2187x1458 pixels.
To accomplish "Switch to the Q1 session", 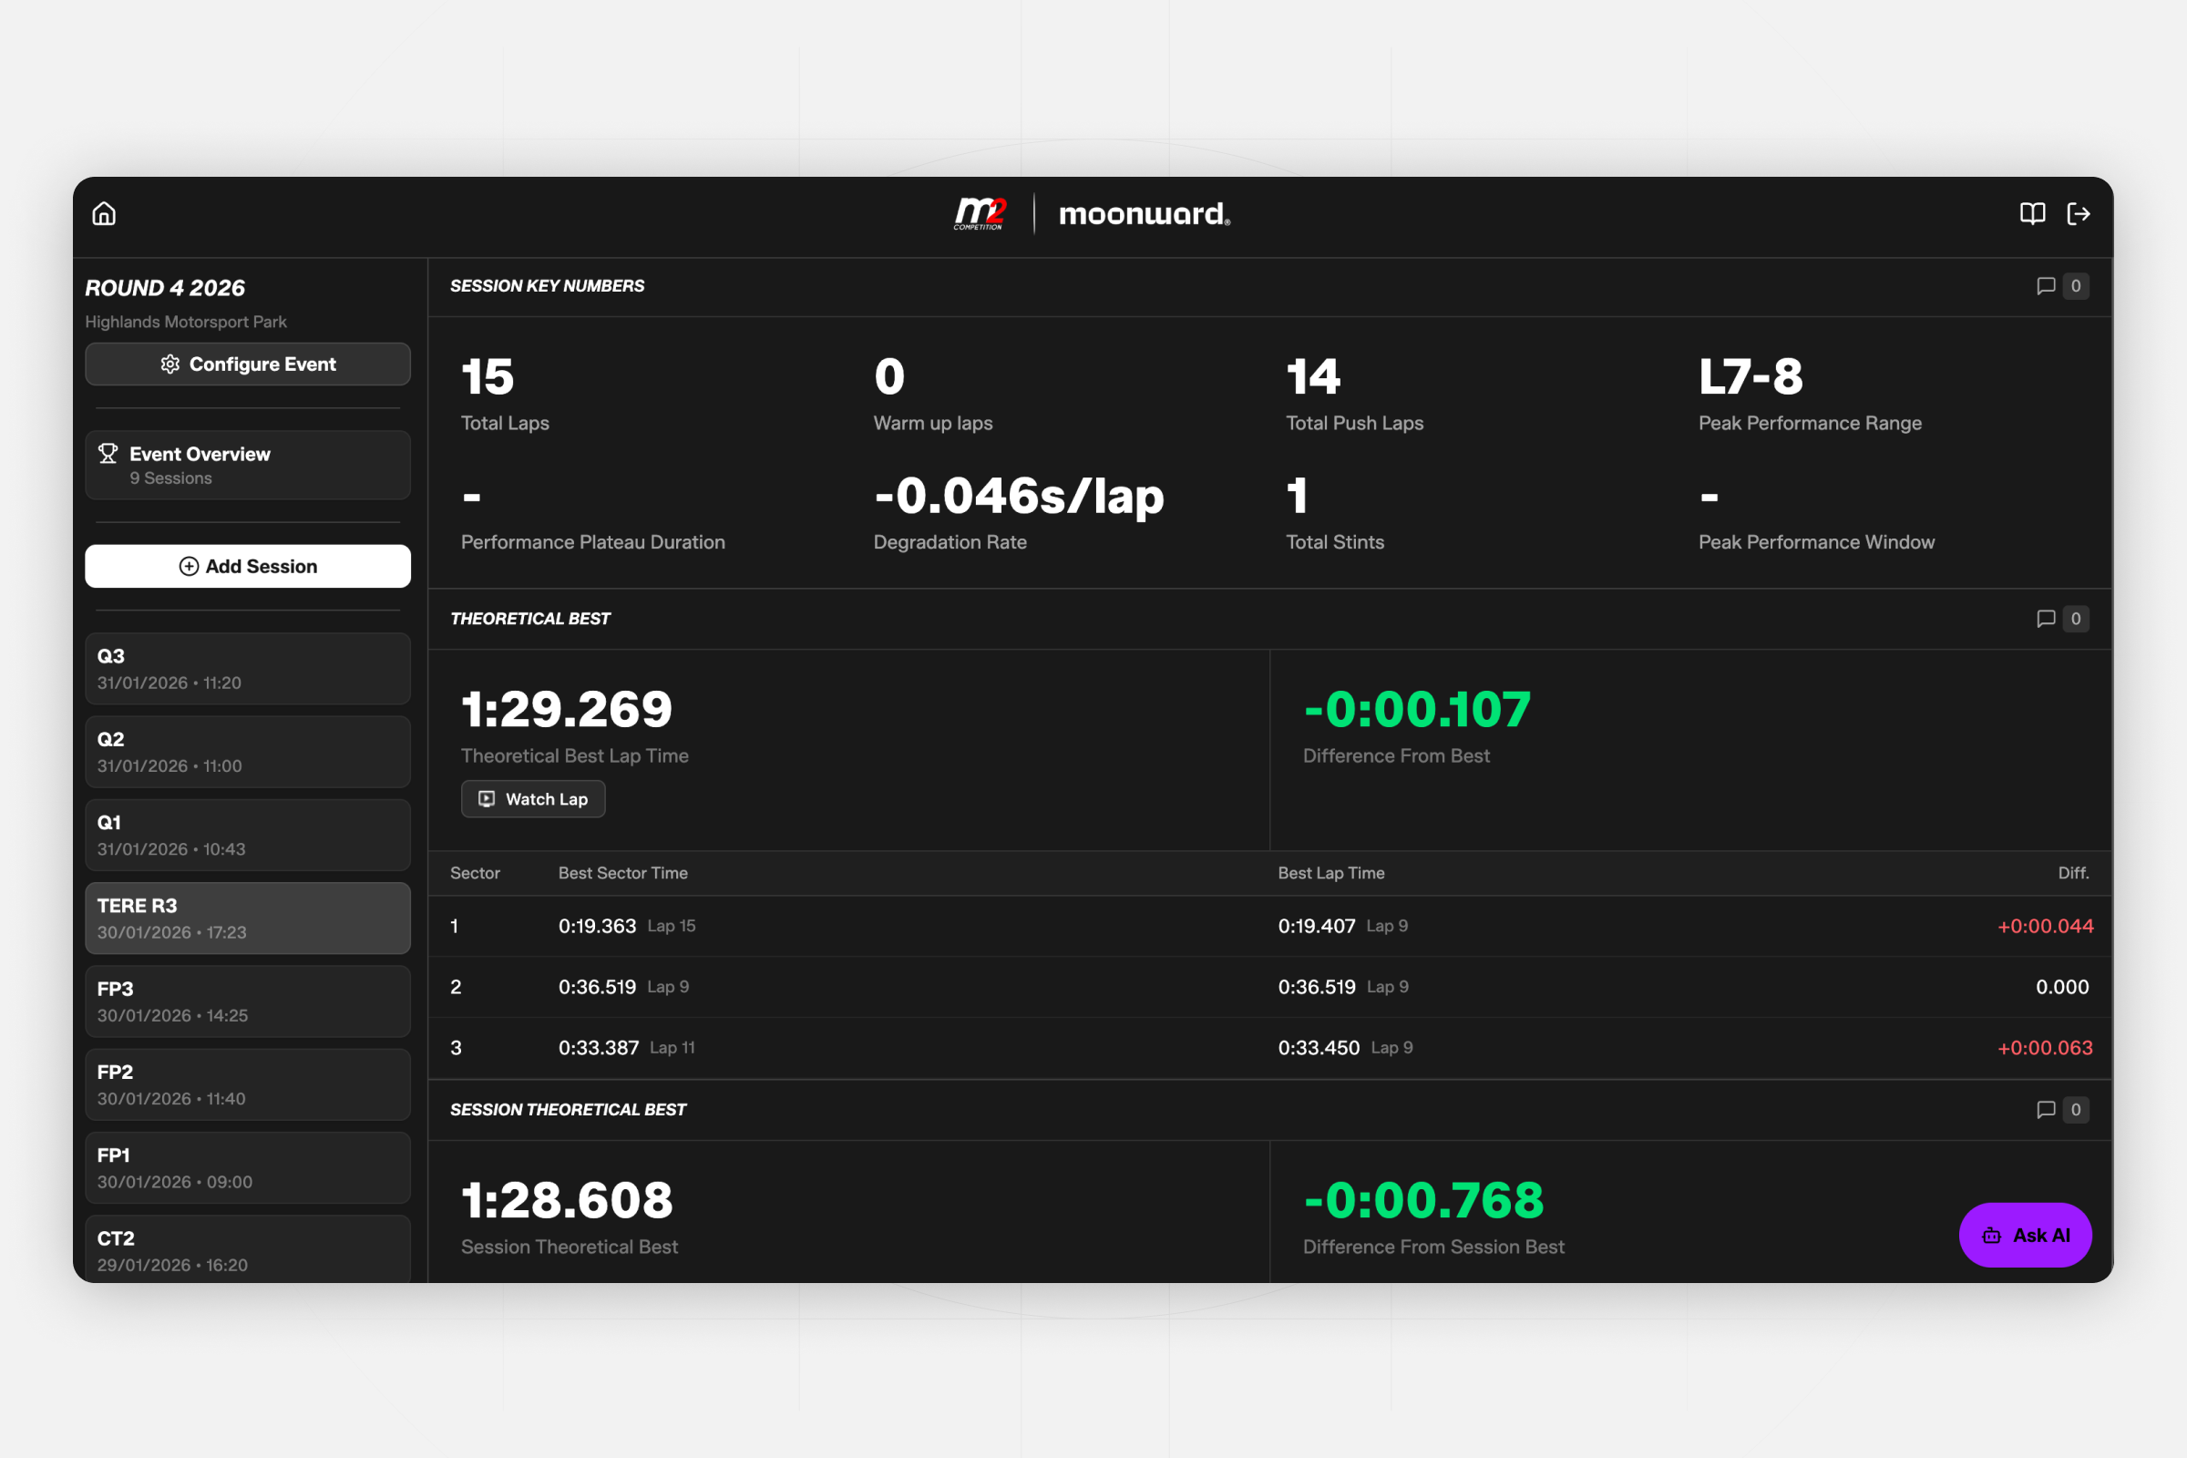I will point(247,835).
